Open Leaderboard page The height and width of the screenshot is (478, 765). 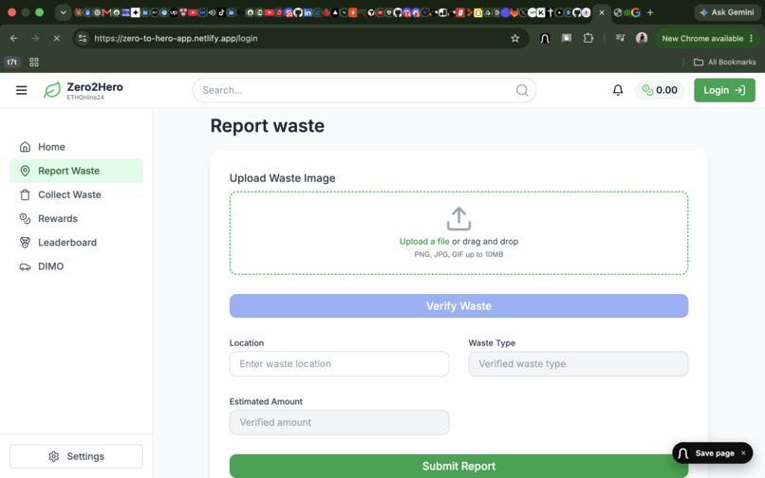(76, 243)
